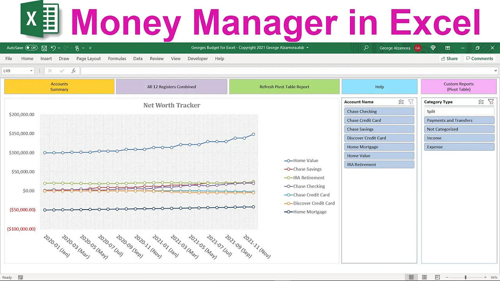
Task: Open the Help ribbon tab
Action: pos(220,59)
